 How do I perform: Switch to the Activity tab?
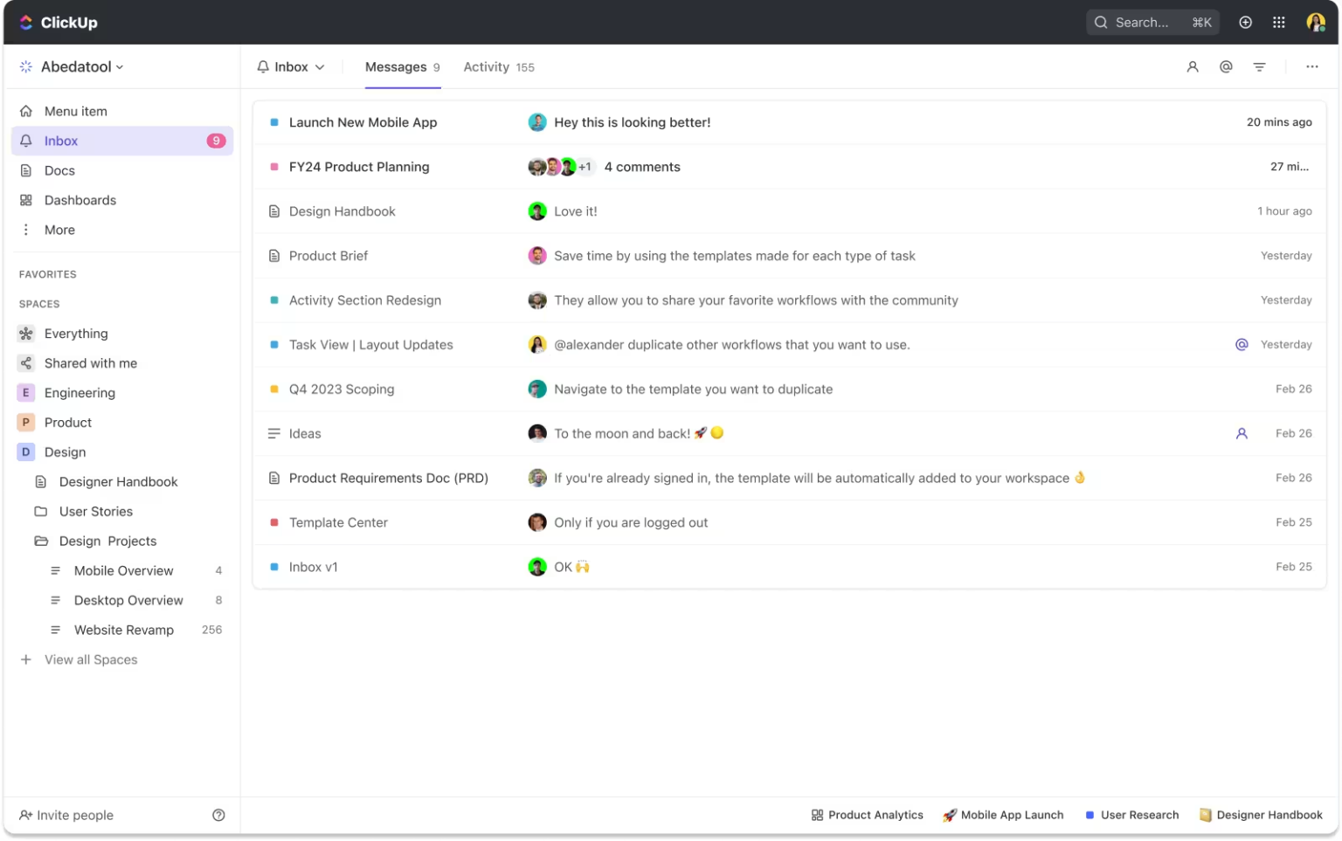(487, 66)
